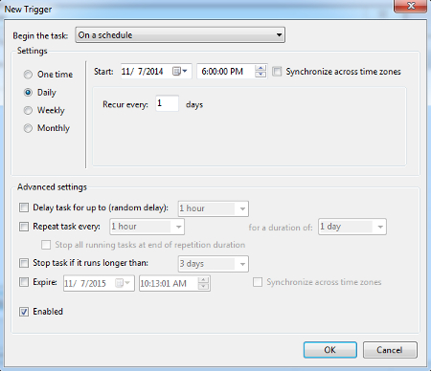
Task: Enable Repeat task every checkbox
Action: tap(24, 227)
